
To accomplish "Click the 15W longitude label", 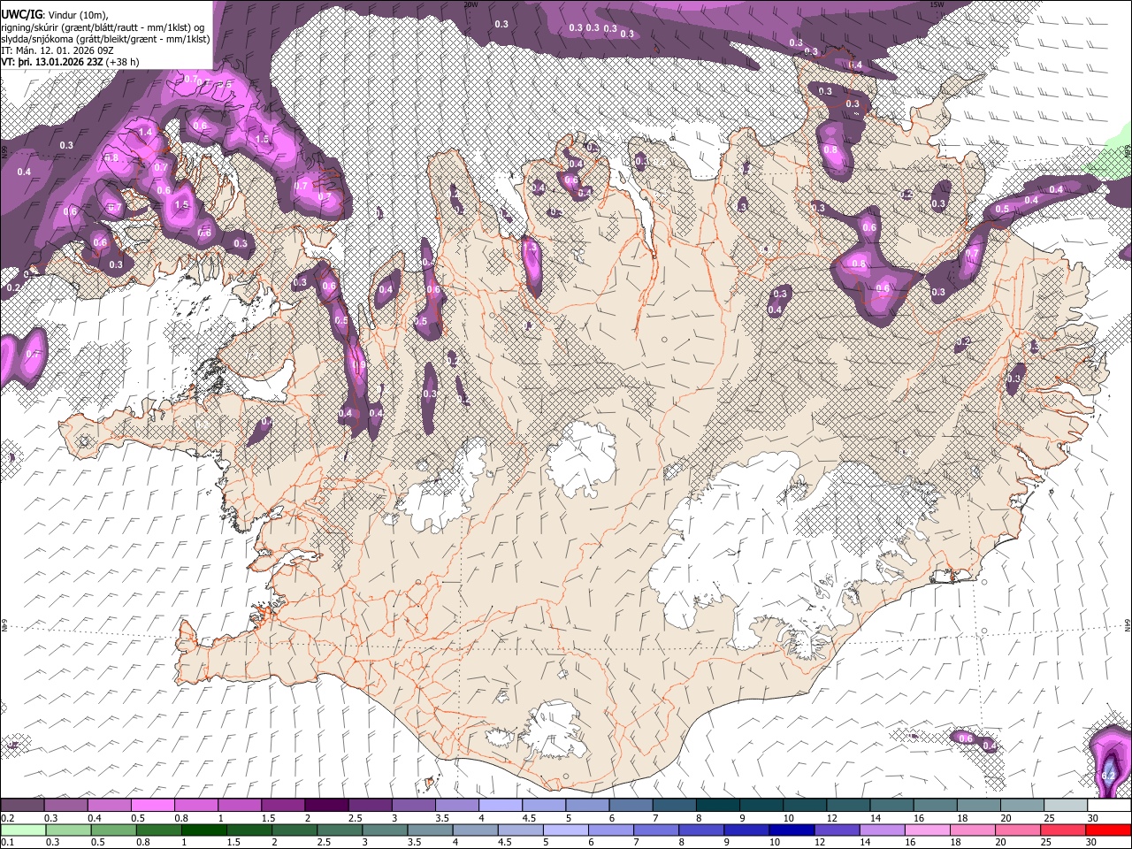I will [x=937, y=4].
